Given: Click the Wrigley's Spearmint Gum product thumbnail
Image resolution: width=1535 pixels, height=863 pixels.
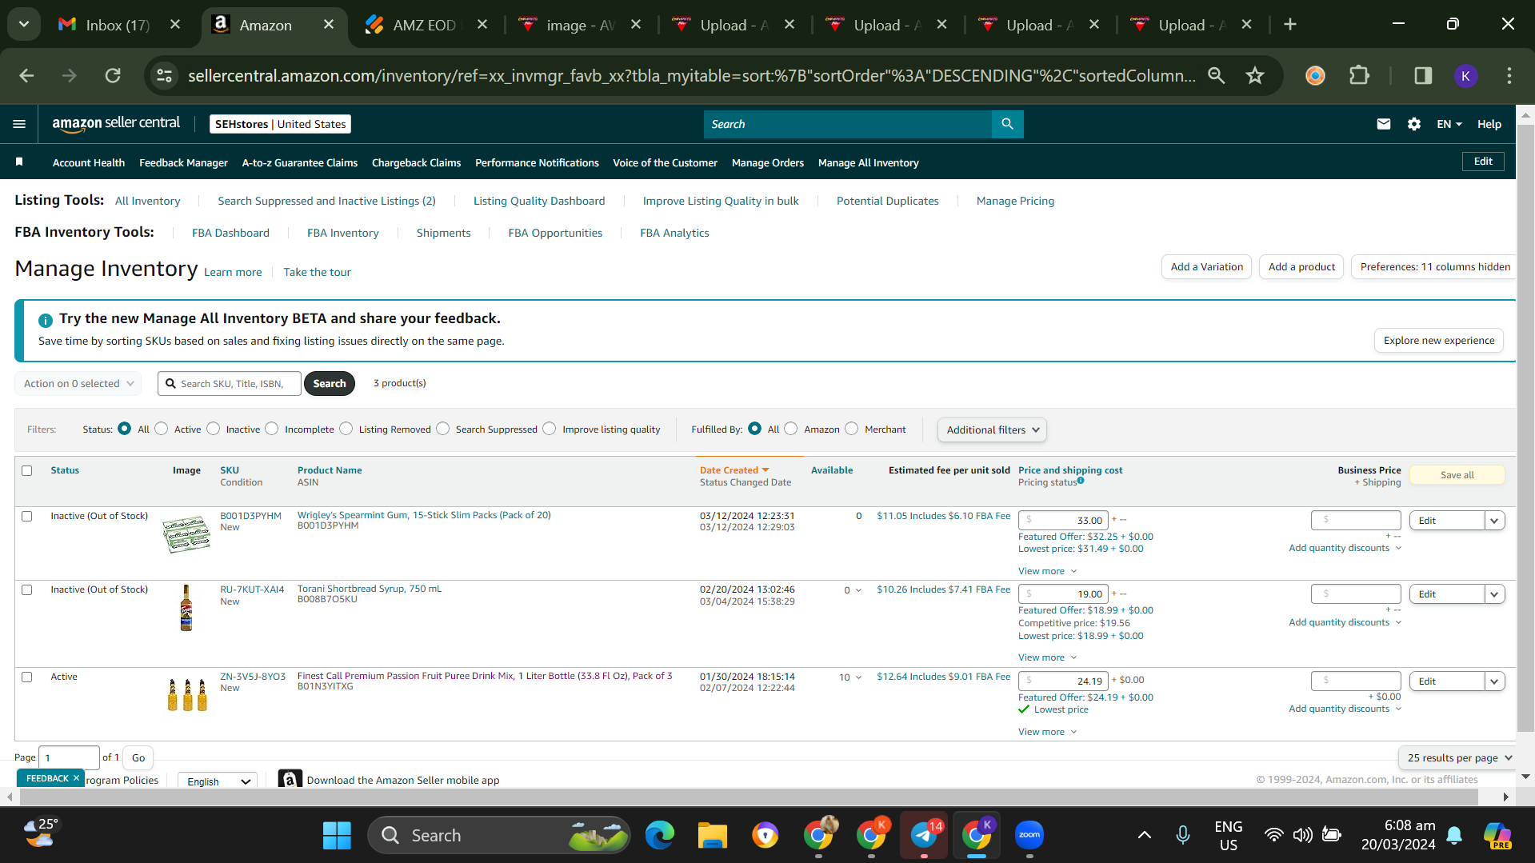Looking at the screenshot, I should (x=186, y=534).
